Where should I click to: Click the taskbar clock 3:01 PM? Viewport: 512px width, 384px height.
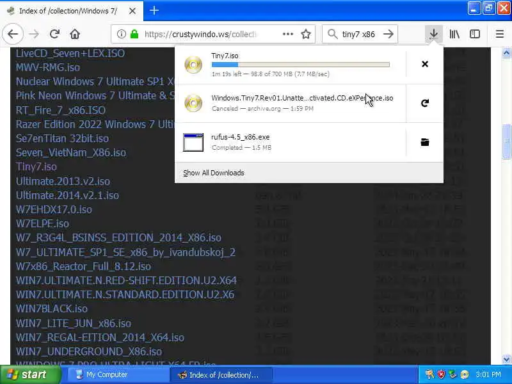tap(488, 374)
